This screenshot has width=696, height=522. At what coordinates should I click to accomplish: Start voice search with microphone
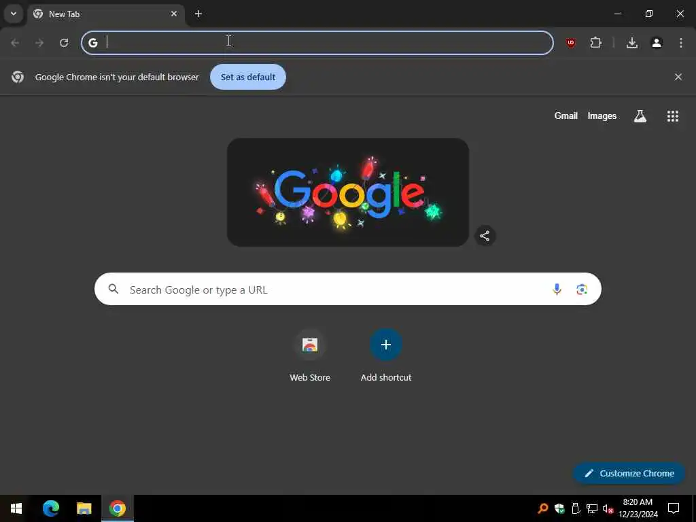557,290
